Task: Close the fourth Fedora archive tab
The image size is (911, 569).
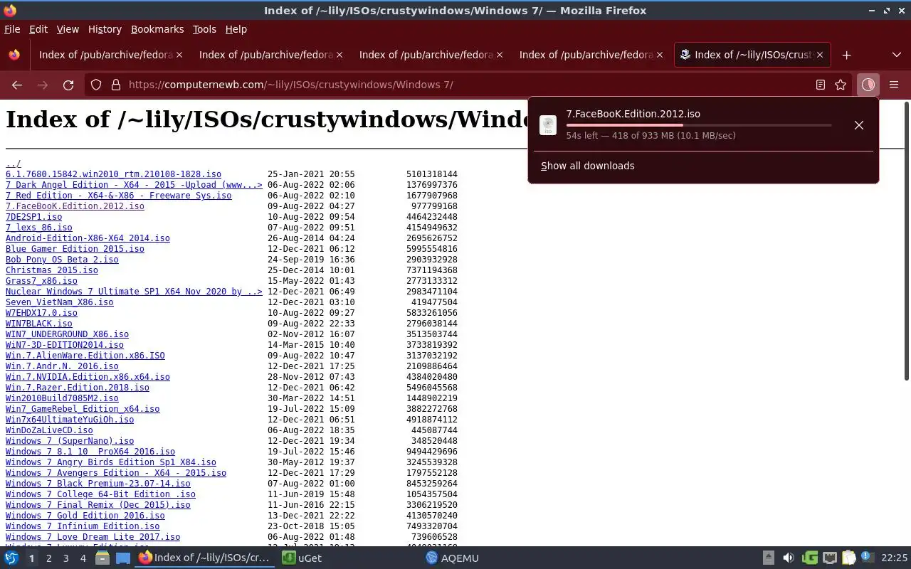Action: coord(660,55)
